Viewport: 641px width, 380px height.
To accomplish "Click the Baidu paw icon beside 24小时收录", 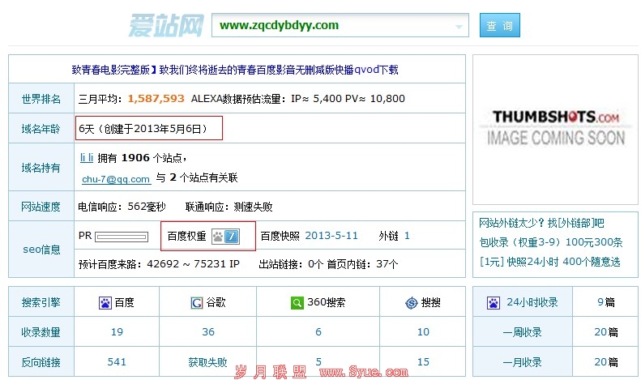I will pyautogui.click(x=493, y=303).
